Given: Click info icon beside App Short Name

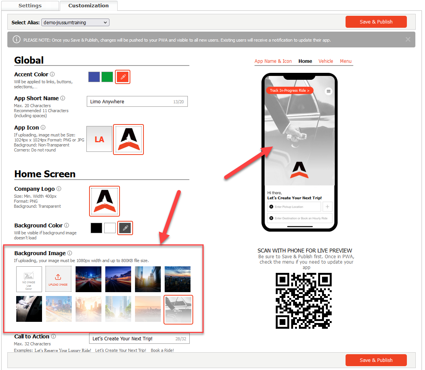Looking at the screenshot, I should (63, 98).
